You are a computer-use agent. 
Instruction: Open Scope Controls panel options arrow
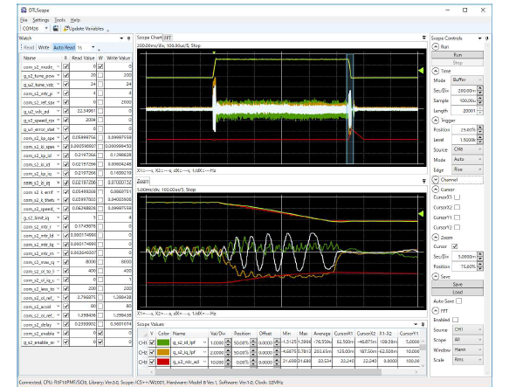point(480,38)
